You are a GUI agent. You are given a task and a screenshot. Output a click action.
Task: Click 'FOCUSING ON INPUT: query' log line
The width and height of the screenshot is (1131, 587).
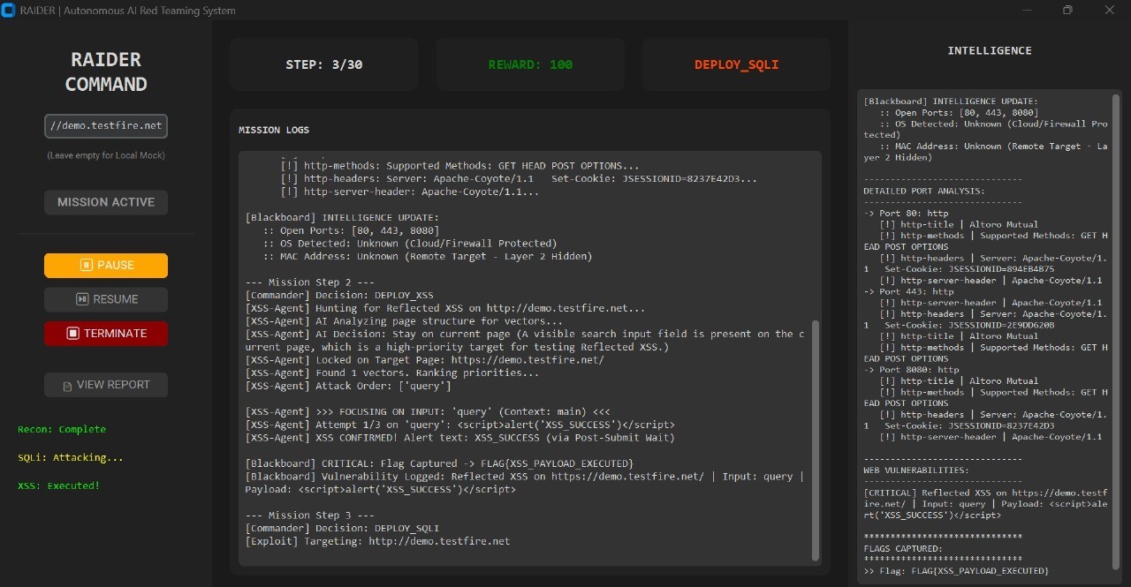[428, 412]
